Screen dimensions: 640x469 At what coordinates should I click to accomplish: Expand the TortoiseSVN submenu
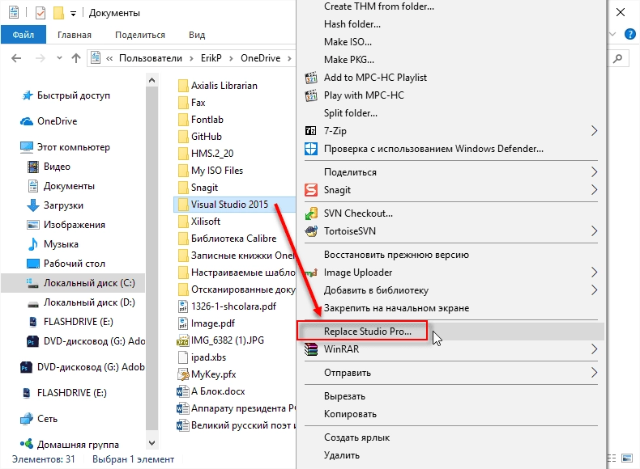[595, 231]
